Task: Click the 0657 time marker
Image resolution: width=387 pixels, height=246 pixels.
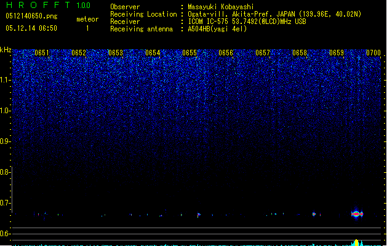Action: coord(263,53)
